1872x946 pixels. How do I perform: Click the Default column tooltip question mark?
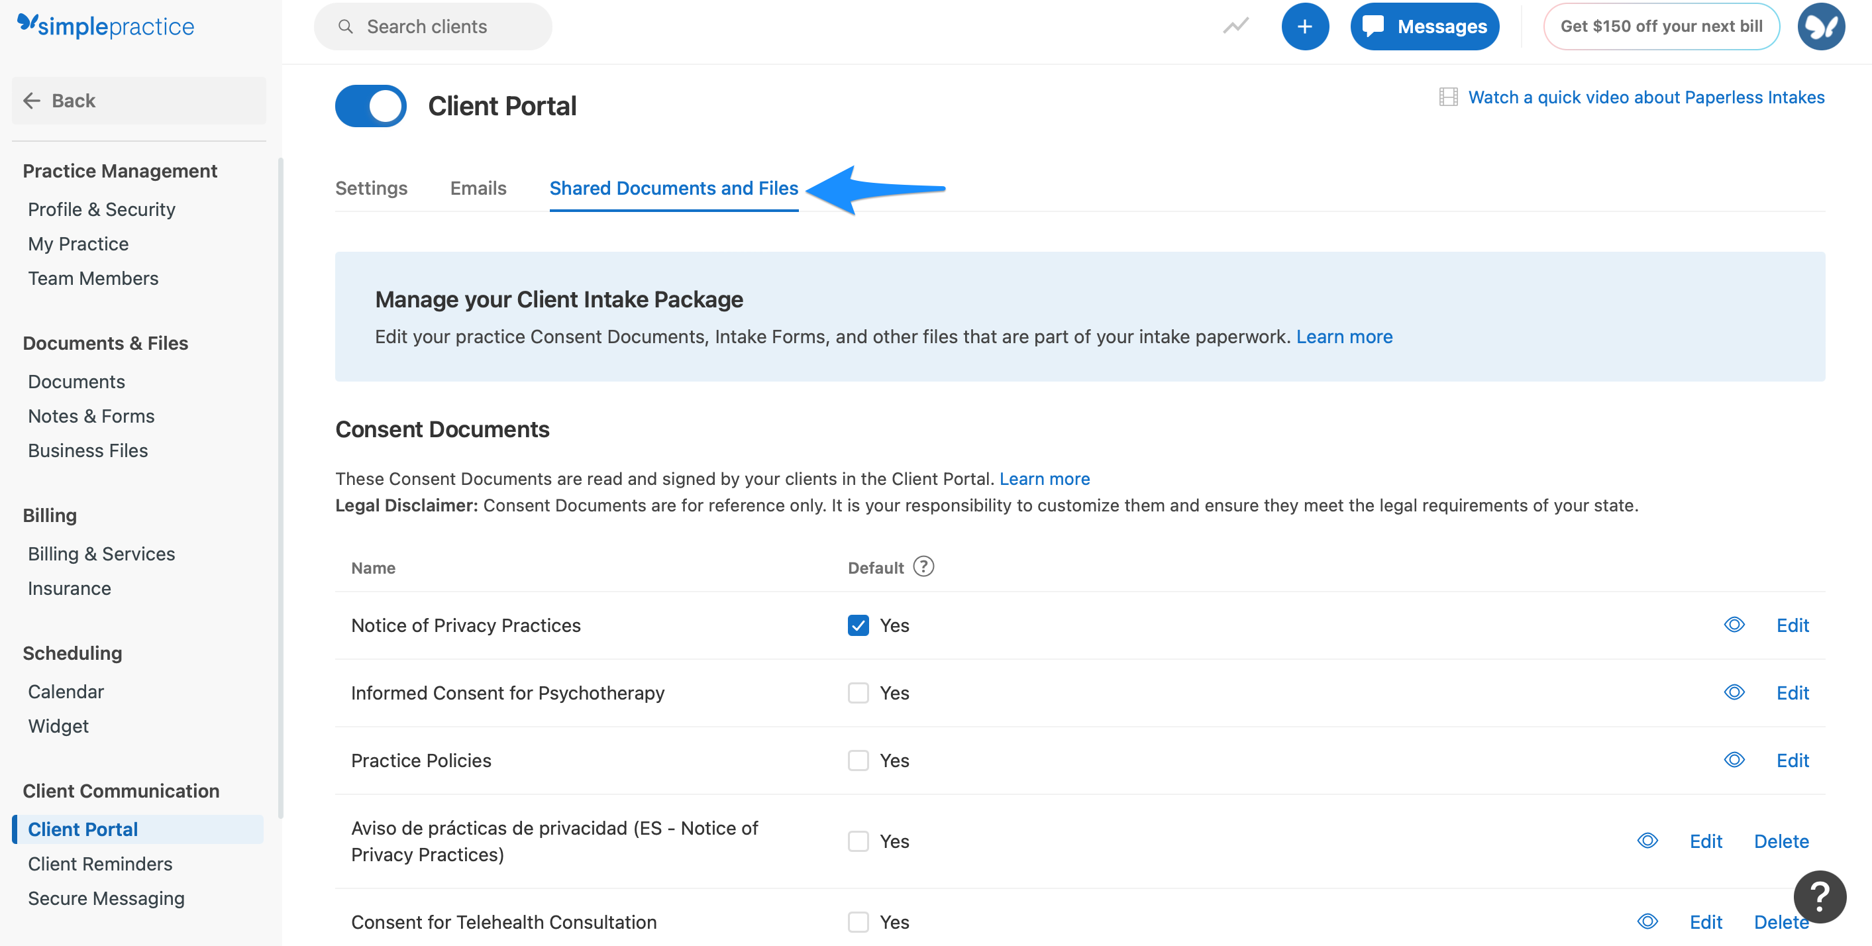[x=923, y=566]
